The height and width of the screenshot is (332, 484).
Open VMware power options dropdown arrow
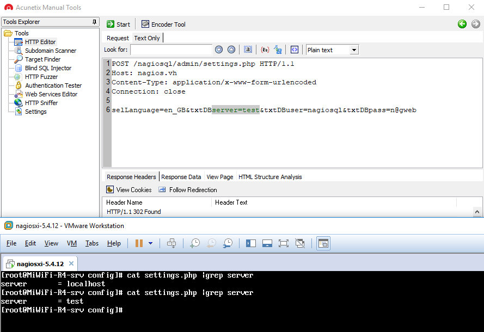(x=150, y=243)
